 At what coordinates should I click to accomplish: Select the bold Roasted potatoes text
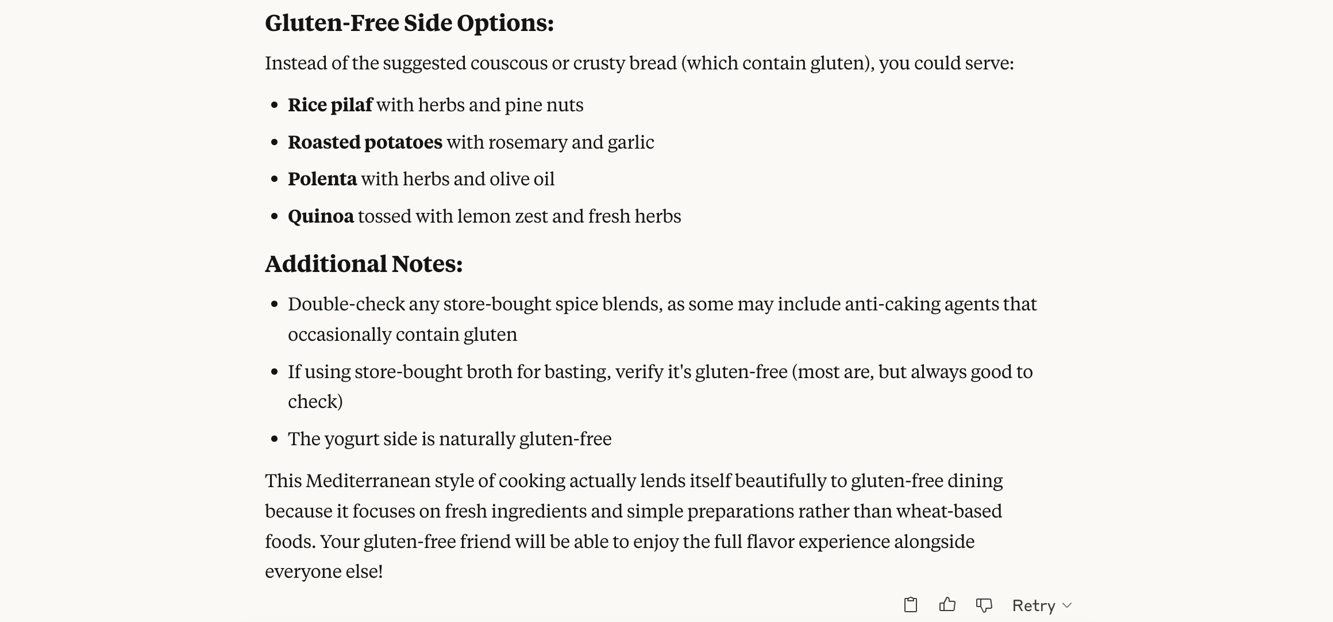click(365, 142)
